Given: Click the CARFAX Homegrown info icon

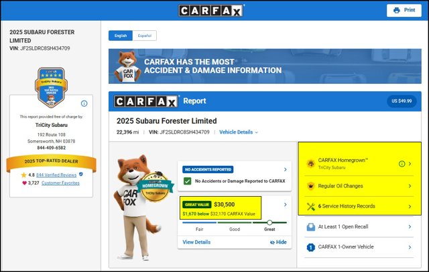Looking at the screenshot, I should coord(402,164).
